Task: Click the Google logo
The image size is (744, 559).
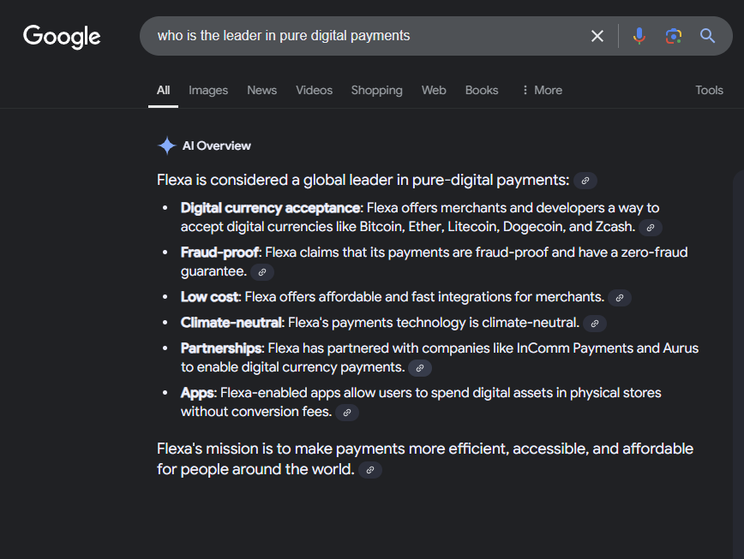Action: coord(62,37)
